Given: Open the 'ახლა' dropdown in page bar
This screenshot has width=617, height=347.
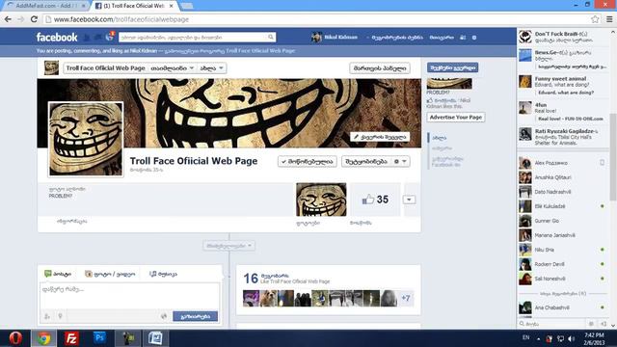Looking at the screenshot, I should coord(212,68).
